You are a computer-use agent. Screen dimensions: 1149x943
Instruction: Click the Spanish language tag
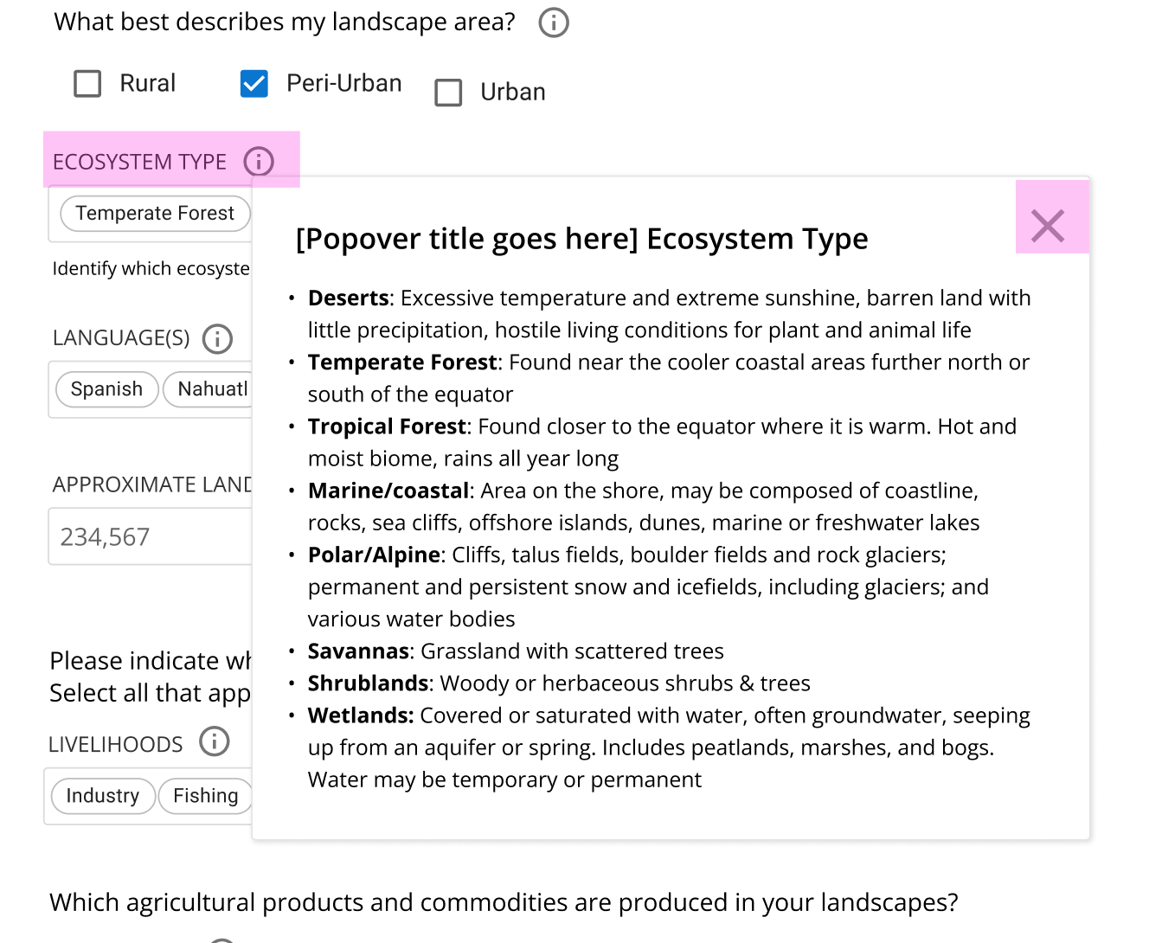coord(106,389)
